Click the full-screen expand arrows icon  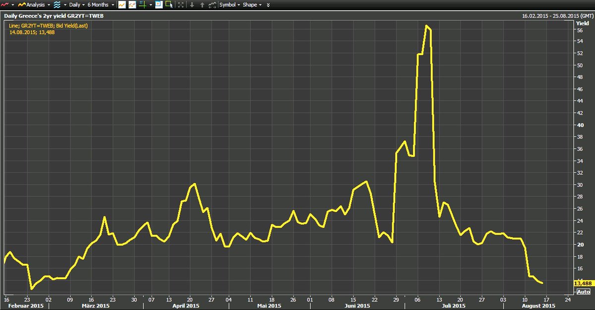point(180,5)
